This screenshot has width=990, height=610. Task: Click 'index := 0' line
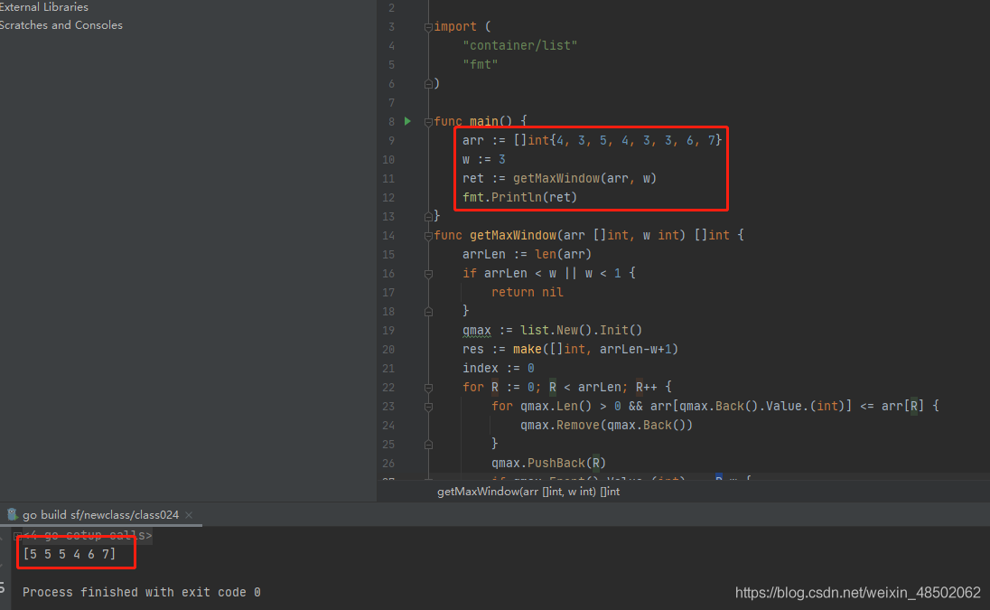(498, 368)
